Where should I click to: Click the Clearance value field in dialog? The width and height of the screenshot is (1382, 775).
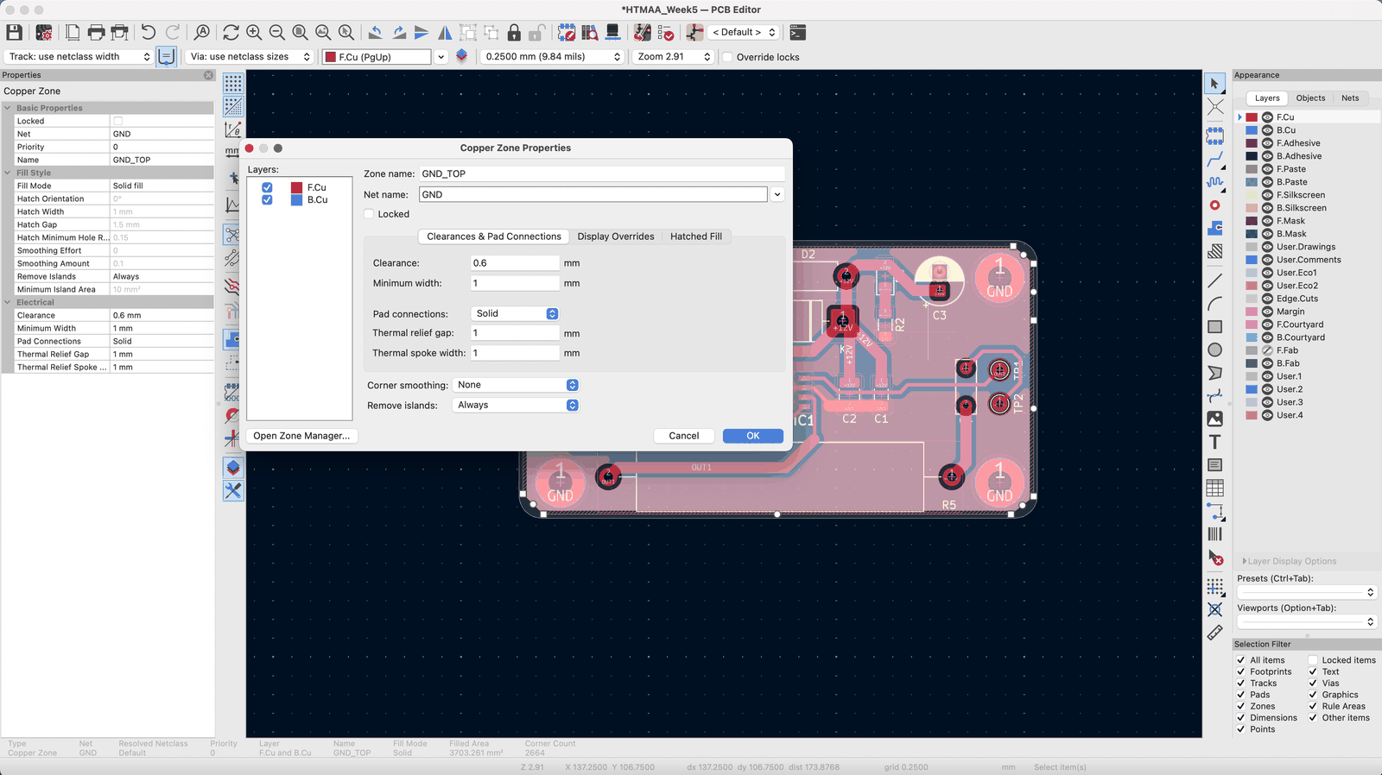point(515,263)
